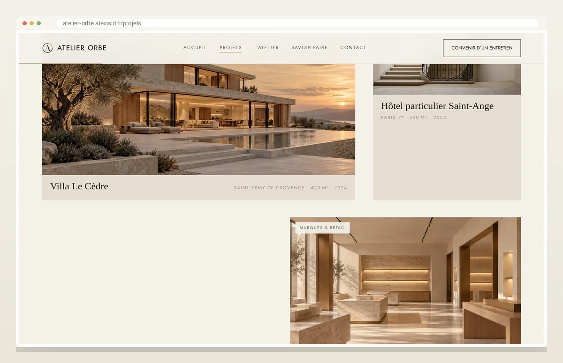Click the red window dot
The height and width of the screenshot is (363, 563).
24,23
